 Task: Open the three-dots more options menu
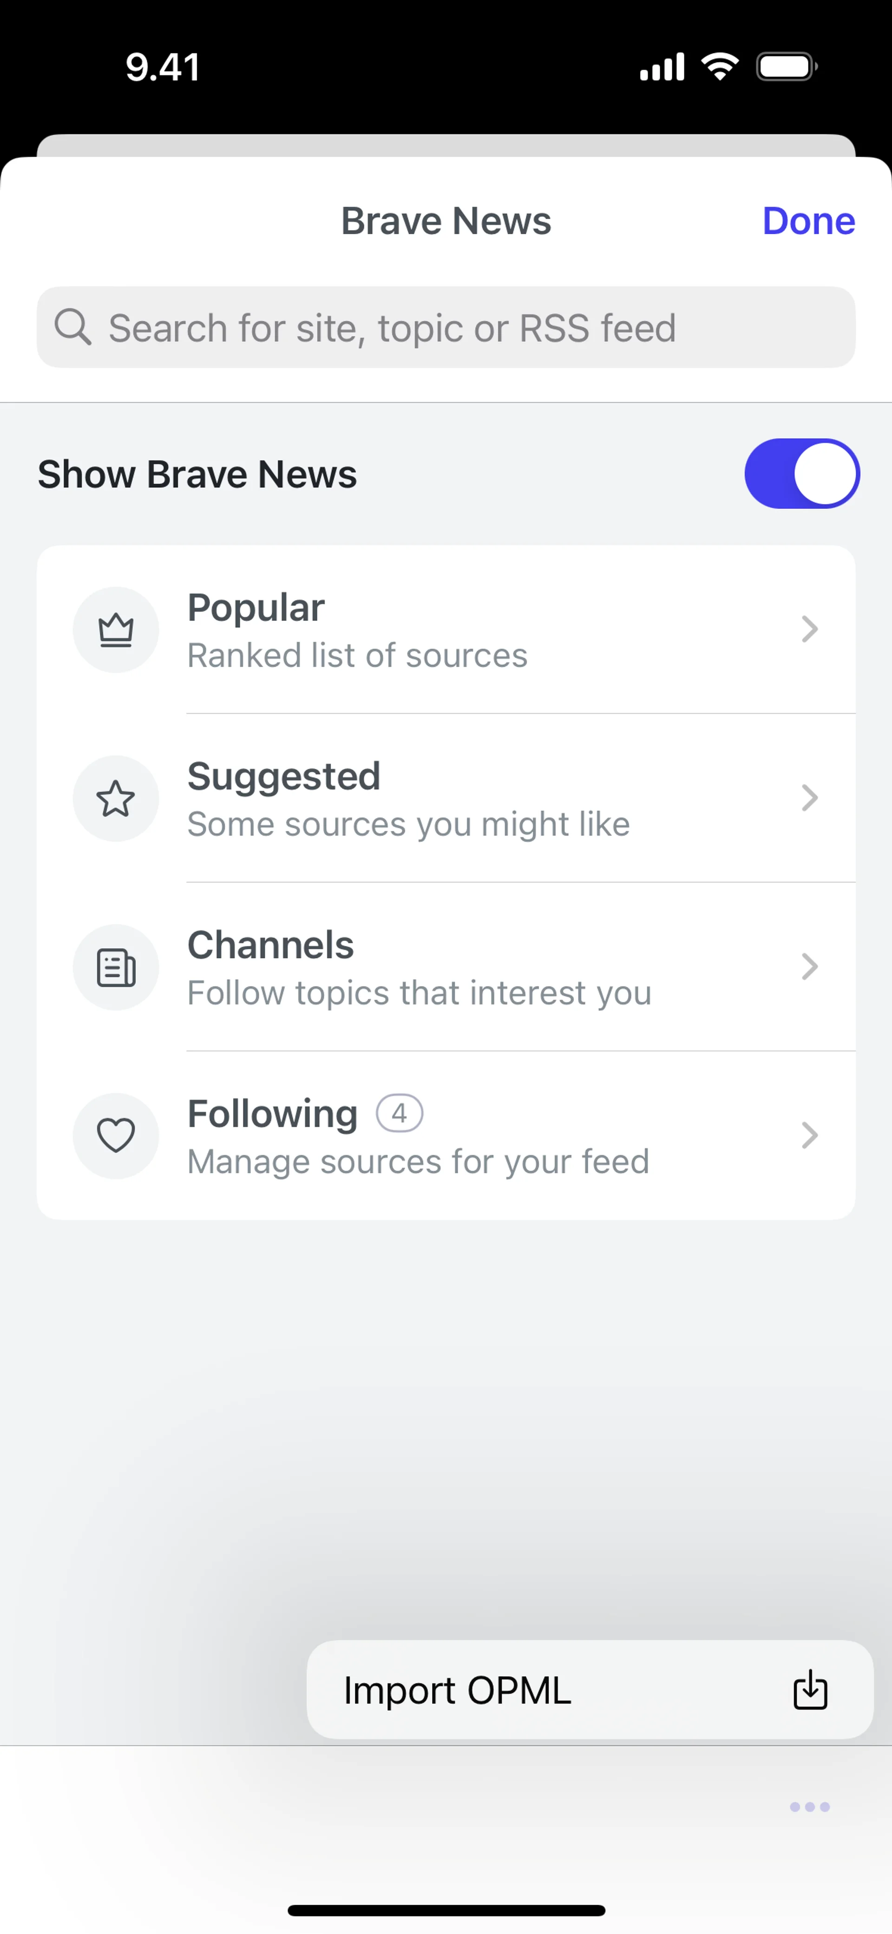[x=809, y=1806]
